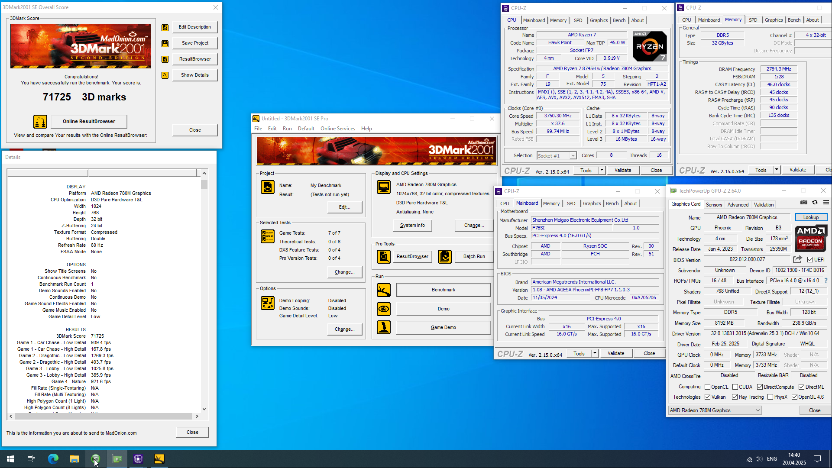Open File Explorer from the taskbar
This screenshot has height=468, width=832.
74,459
